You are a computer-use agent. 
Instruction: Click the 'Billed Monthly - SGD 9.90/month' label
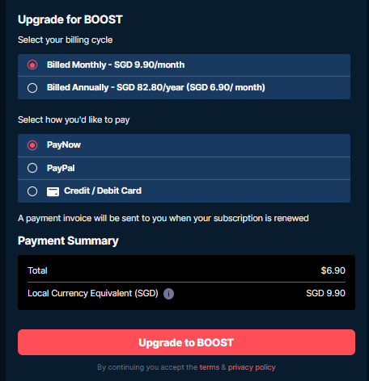click(x=116, y=65)
